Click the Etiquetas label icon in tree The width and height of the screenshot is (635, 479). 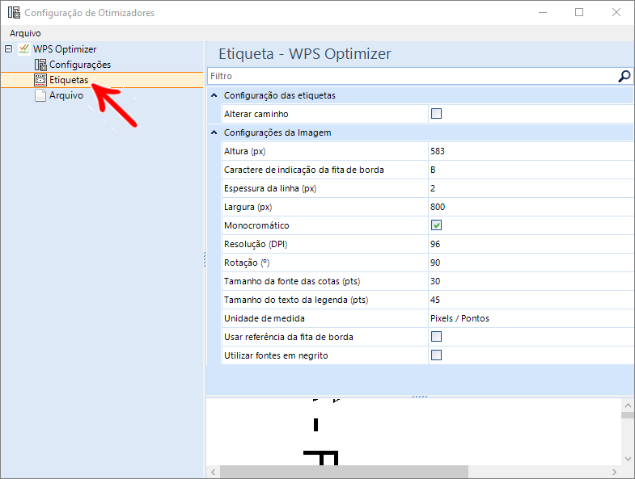click(x=40, y=80)
